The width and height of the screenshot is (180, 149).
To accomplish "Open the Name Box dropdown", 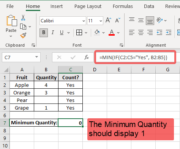I will click(37, 57).
